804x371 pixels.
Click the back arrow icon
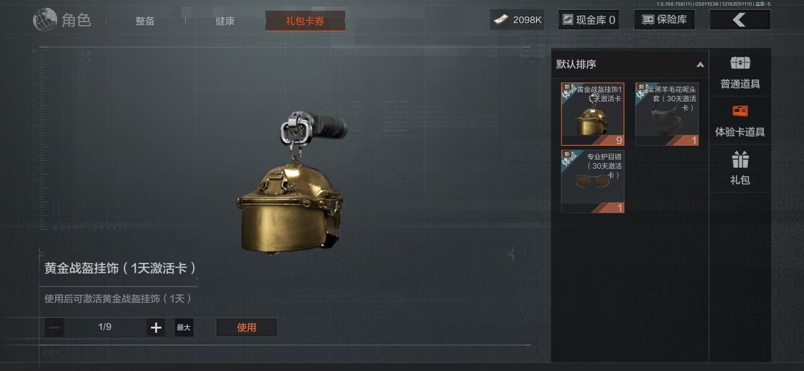coord(740,20)
